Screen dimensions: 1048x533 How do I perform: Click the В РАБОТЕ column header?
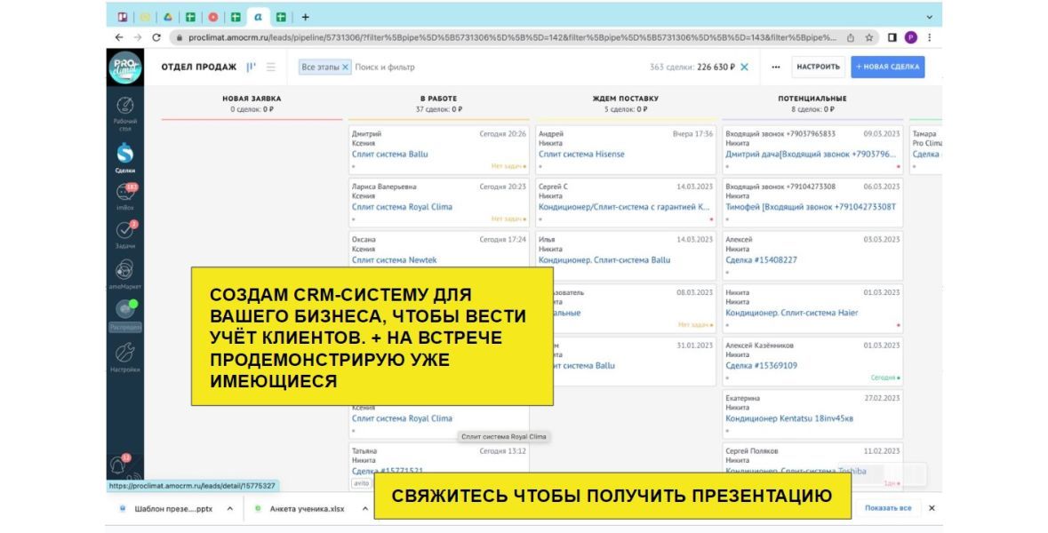[x=438, y=99]
